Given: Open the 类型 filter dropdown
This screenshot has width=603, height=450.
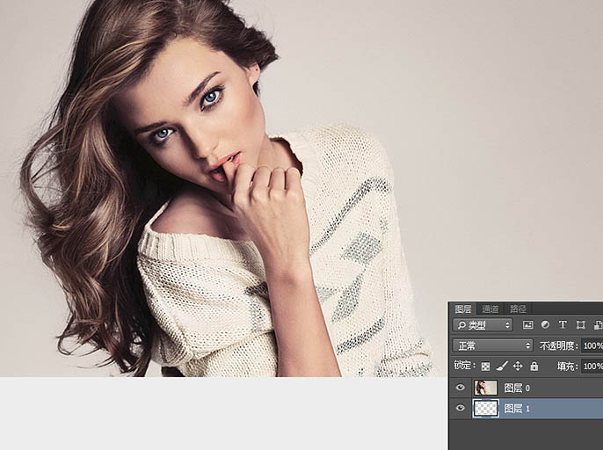Looking at the screenshot, I should (483, 325).
